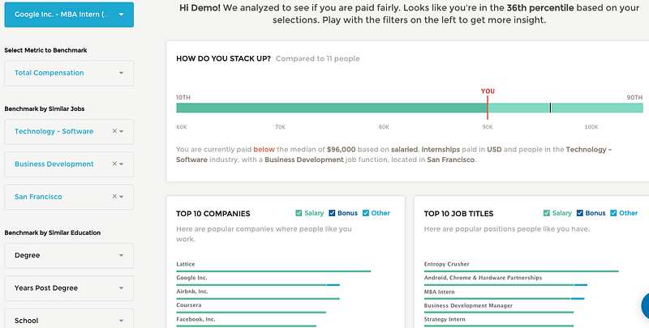Open the Google Inc. MBA Intern selector

coord(69,14)
